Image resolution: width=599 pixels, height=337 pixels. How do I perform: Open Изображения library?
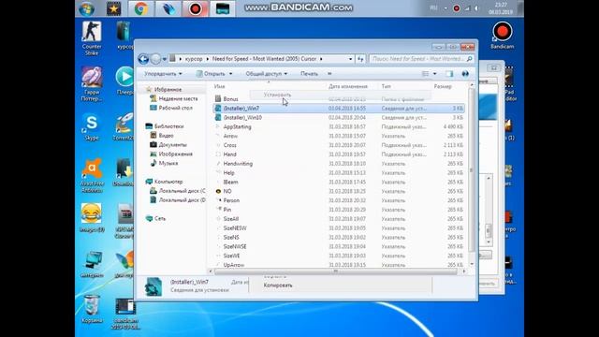175,154
